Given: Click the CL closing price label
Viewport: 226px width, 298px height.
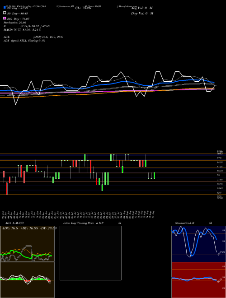Looking at the screenshot, I should (83, 8).
